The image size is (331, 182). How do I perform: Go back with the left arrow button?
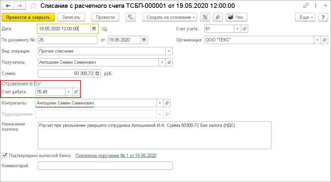(8, 6)
